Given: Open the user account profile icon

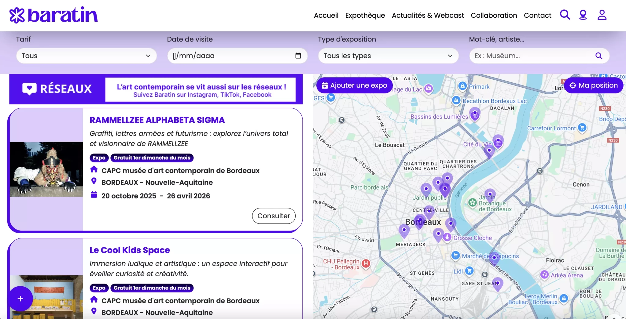Looking at the screenshot, I should [x=602, y=15].
